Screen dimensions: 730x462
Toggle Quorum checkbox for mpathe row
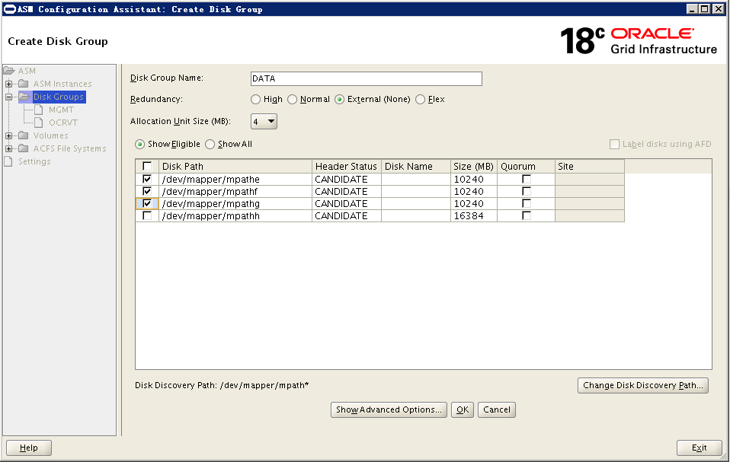click(527, 179)
